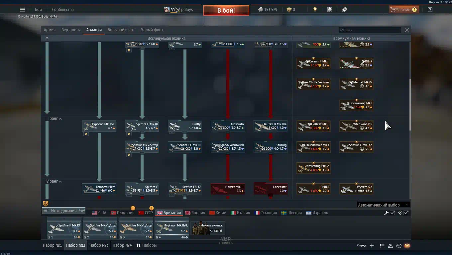The image size is (452, 255).
Task: Choose the Япония nation
Action: click(195, 213)
